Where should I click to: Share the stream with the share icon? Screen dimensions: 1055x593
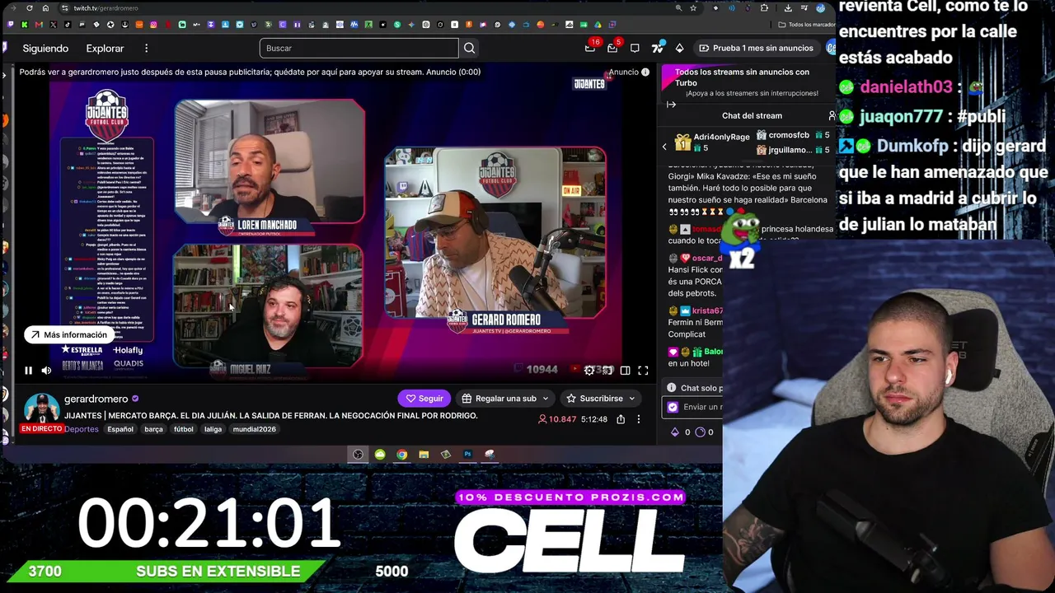(621, 419)
